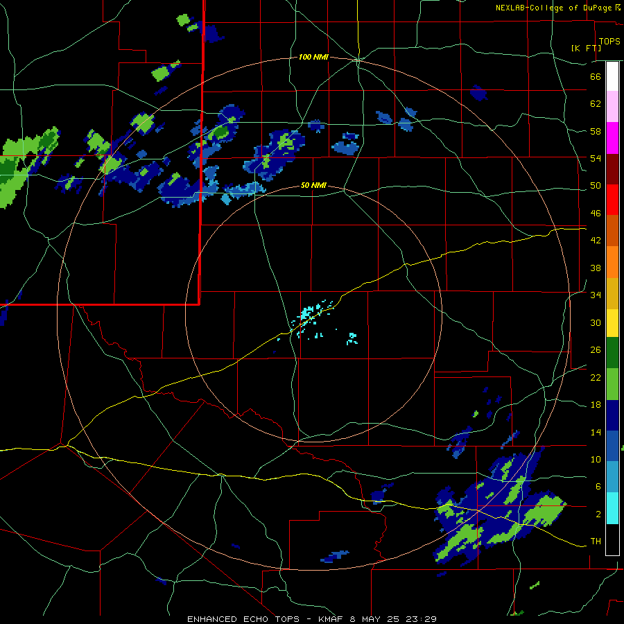Click the light green legend swatch
Viewport: 624px width, 624px height.
[612, 384]
